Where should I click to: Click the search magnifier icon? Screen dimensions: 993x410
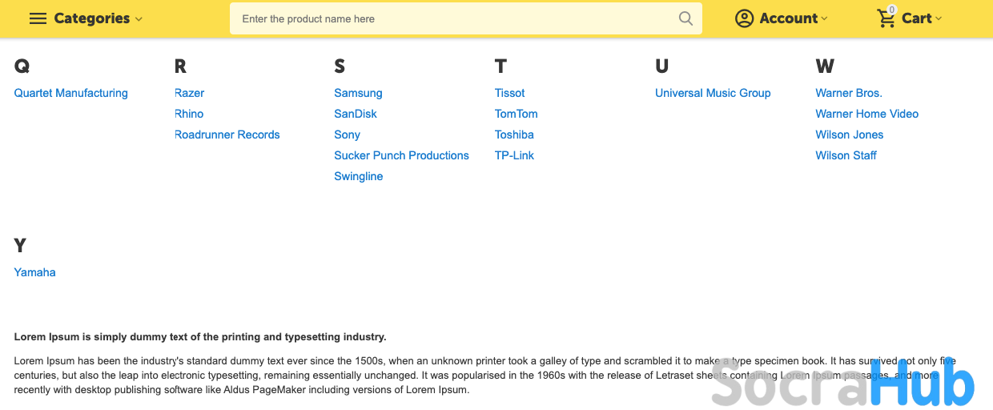(685, 18)
